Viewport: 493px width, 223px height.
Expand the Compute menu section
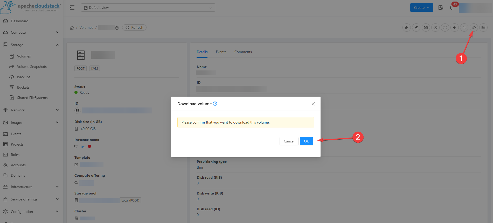pyautogui.click(x=31, y=32)
